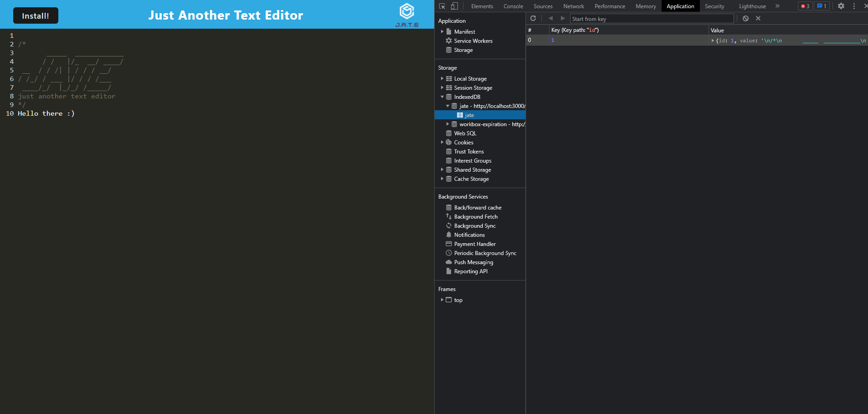Expand the top frame entry
The image size is (868, 414).
[442, 300]
